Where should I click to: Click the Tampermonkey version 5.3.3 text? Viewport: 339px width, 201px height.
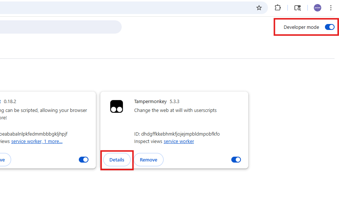tap(174, 102)
